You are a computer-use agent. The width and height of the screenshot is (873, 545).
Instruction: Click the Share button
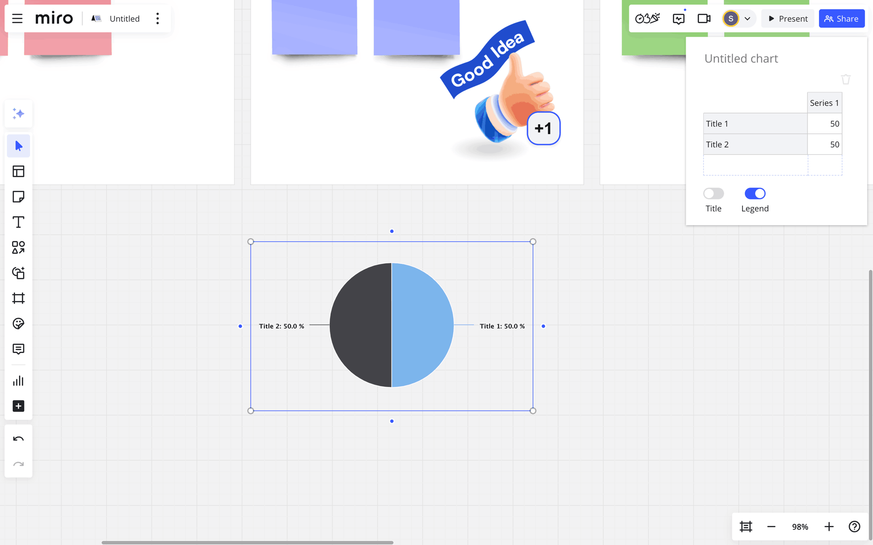(x=842, y=19)
